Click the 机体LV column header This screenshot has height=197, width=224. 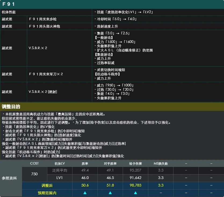[x=60, y=163]
